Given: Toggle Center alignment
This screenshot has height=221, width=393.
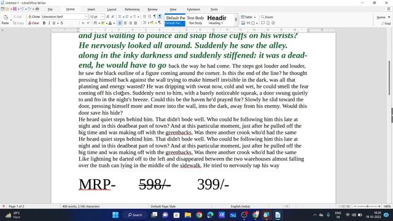Looking at the screenshot, I should click(x=125, y=23).
